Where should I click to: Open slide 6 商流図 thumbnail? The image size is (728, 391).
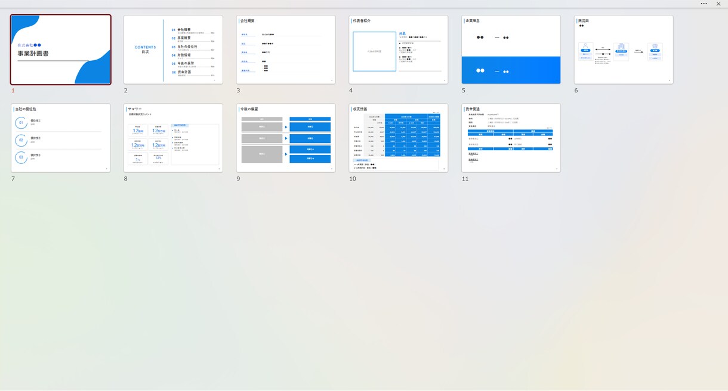[x=624, y=49]
